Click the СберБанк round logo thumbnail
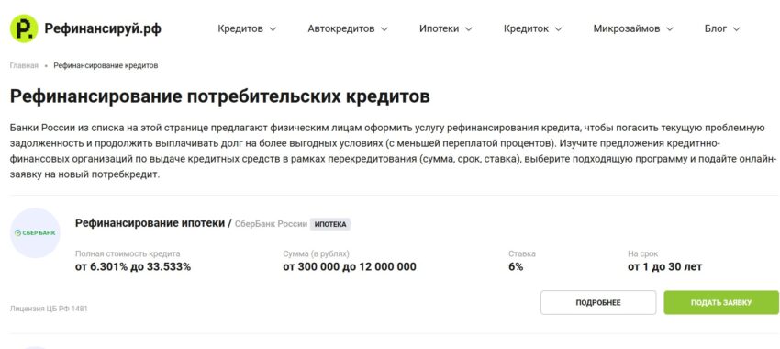The height and width of the screenshot is (349, 780). tap(35, 232)
